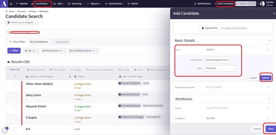Click the Webhooks breadcrumb link

click(44, 11)
